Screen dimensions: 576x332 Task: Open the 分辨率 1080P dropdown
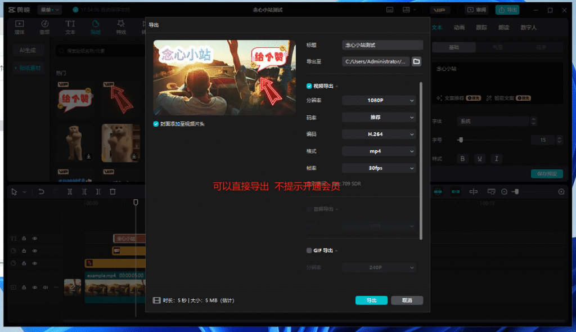(379, 100)
